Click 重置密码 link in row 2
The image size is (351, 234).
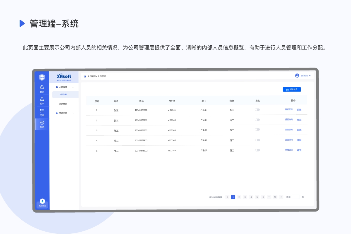click(x=289, y=120)
